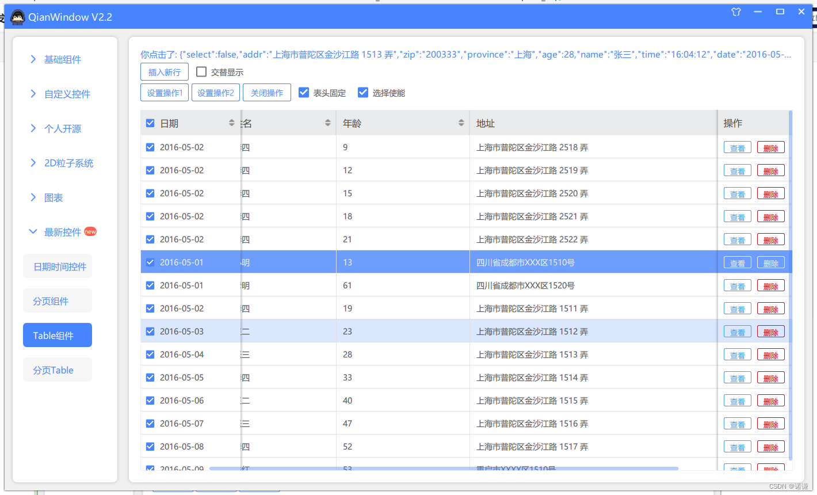Screen dimensions: 817x495
Task: Click the 你点击了 JSON result text
Action: (466, 54)
